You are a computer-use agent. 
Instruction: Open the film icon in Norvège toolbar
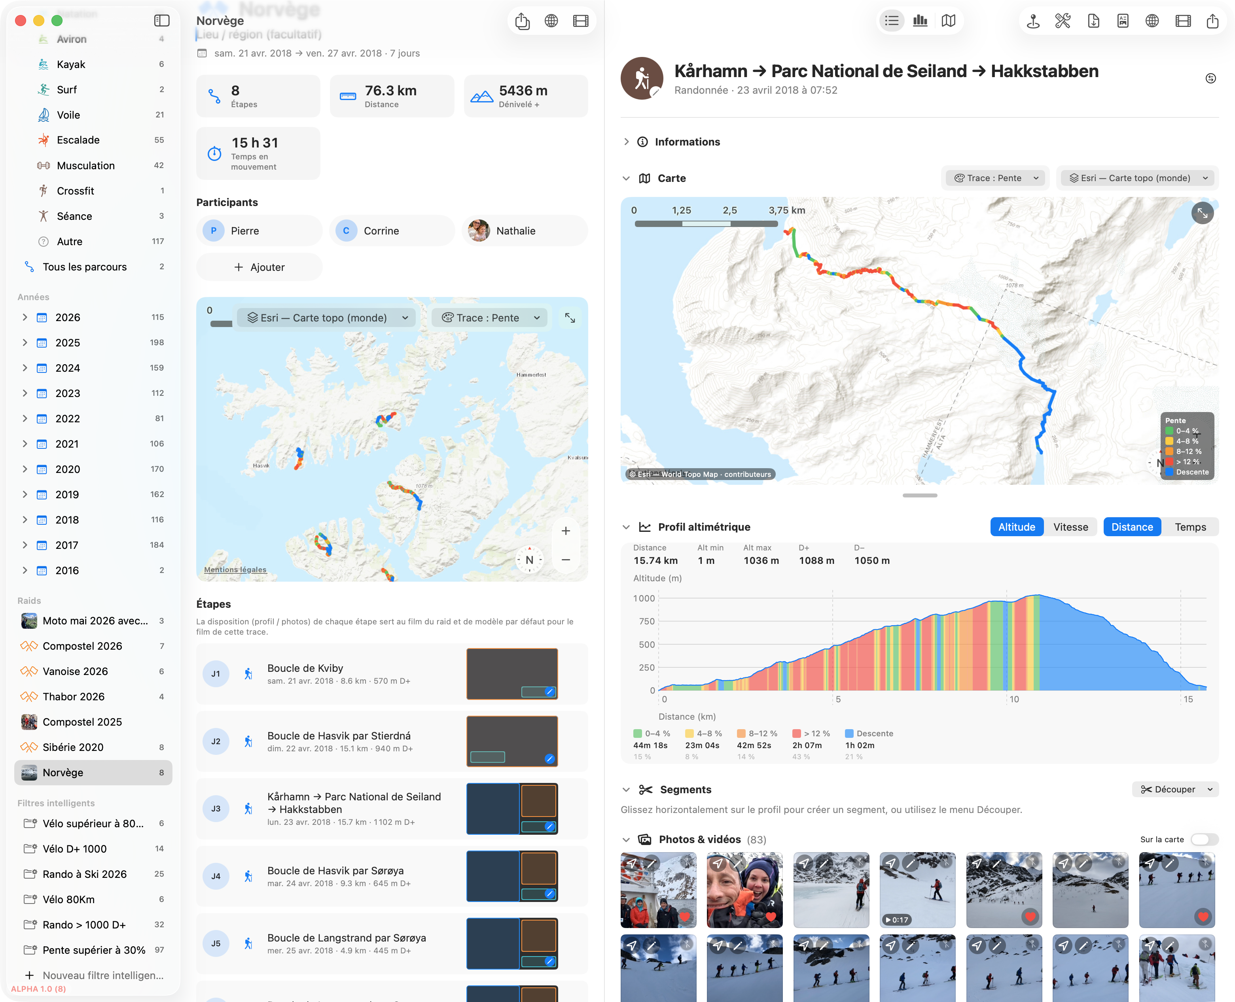point(580,21)
